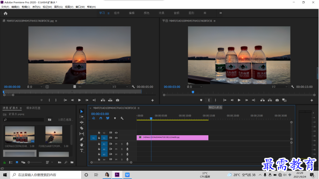Select the Hand tool

pyautogui.click(x=82, y=145)
